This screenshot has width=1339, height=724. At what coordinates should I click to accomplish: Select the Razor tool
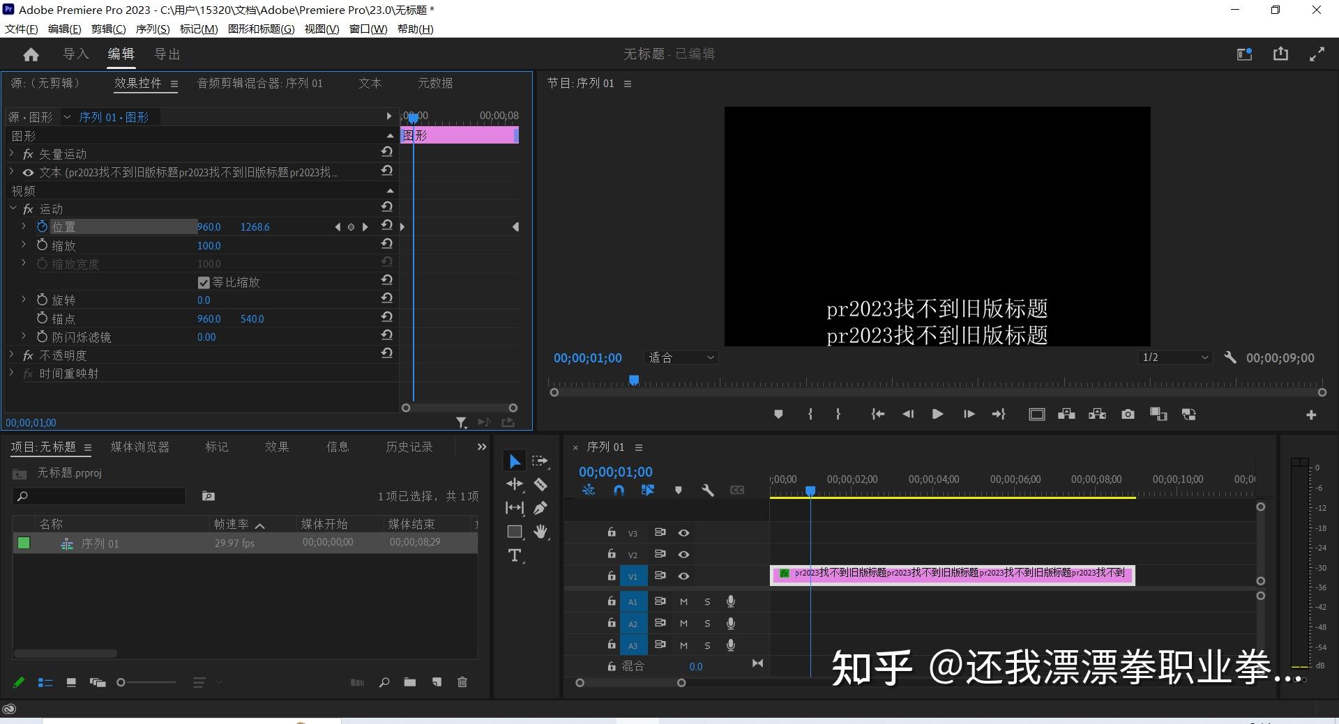click(x=540, y=484)
